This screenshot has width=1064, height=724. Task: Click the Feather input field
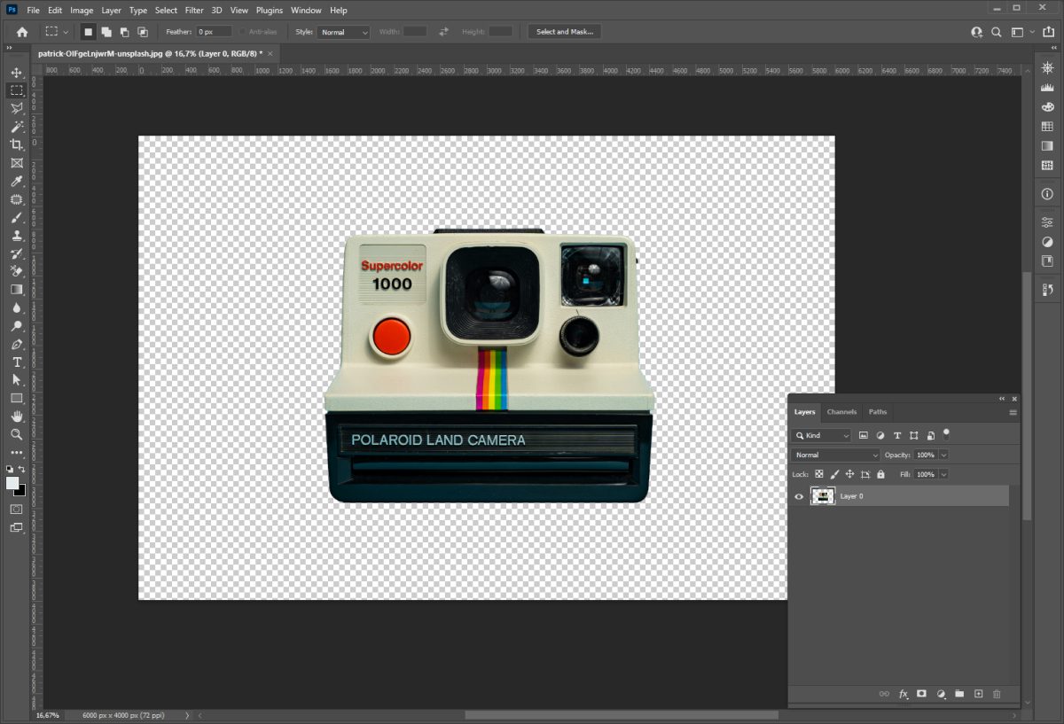[214, 32]
